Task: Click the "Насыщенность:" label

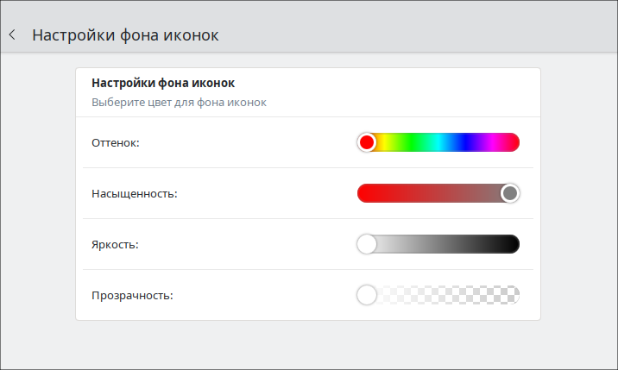Action: pyautogui.click(x=134, y=193)
